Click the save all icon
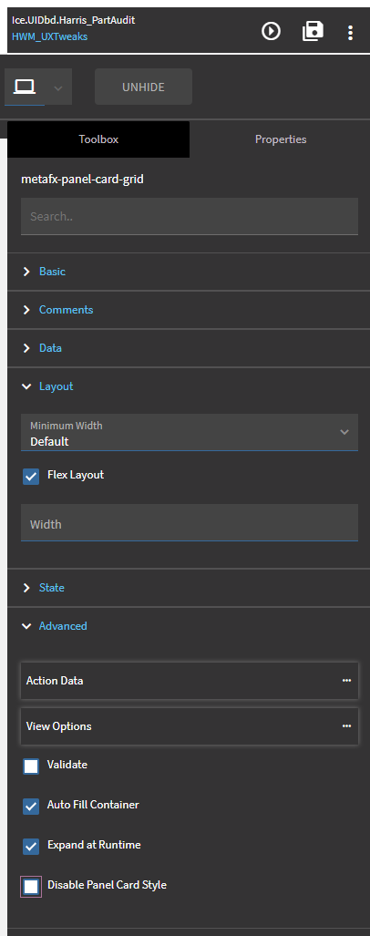 pos(313,30)
